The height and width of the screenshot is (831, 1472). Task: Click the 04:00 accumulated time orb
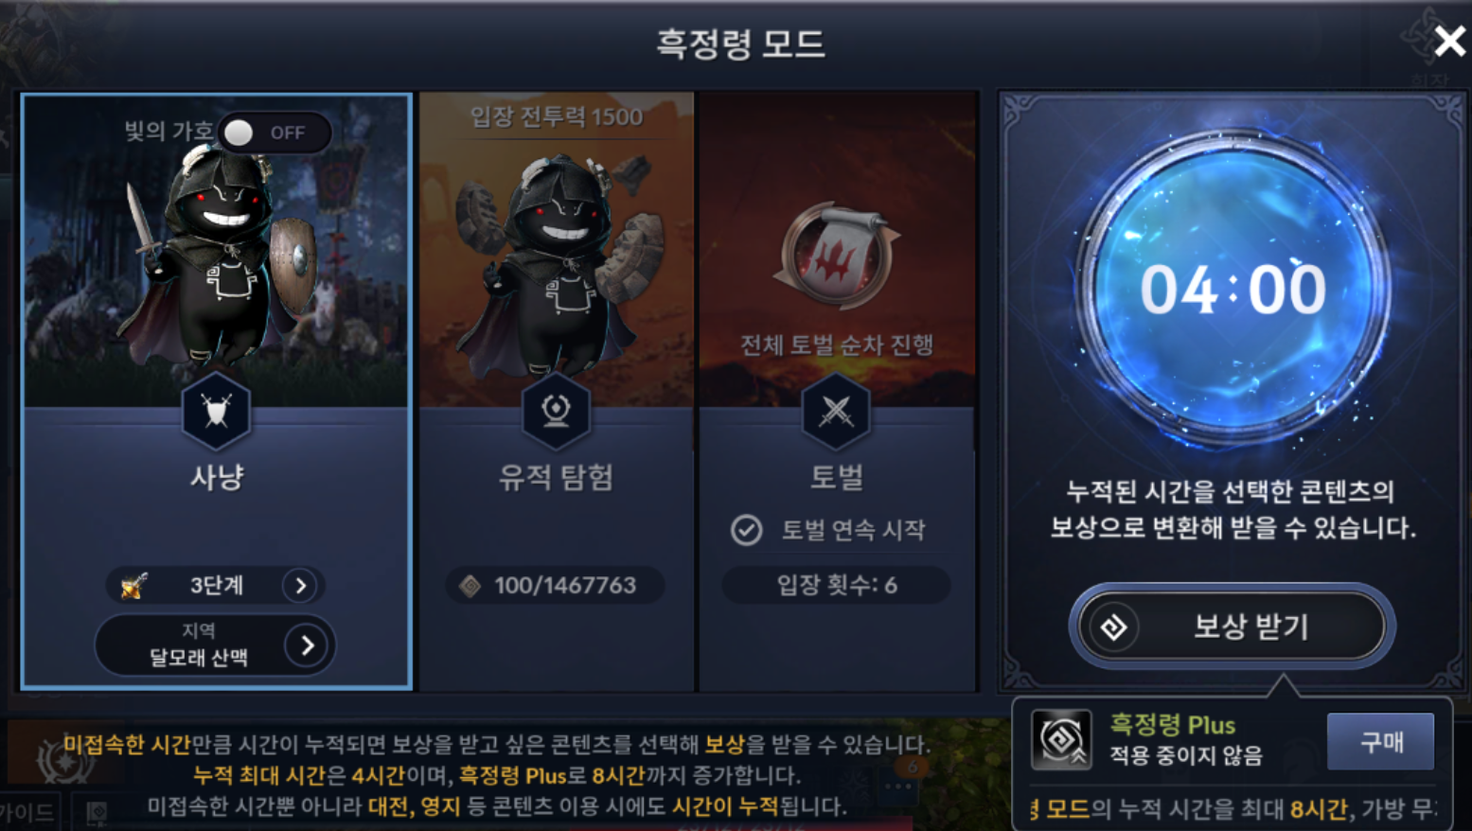1233,289
